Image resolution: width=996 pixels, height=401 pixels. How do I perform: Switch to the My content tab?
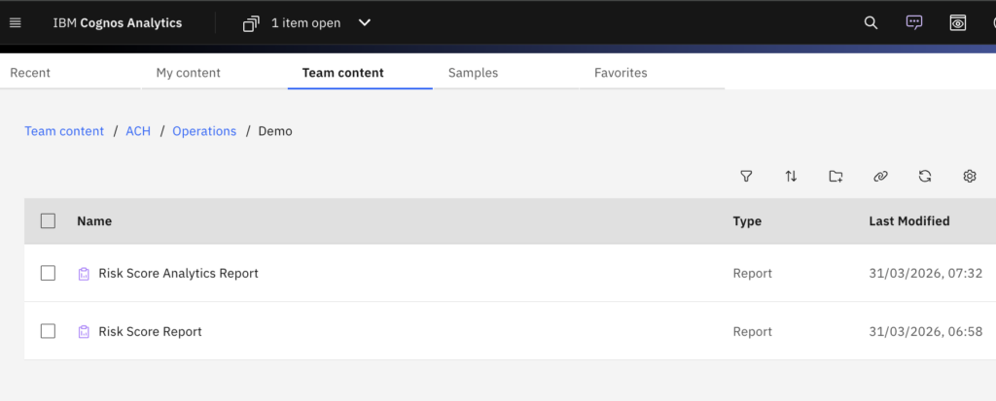(188, 73)
